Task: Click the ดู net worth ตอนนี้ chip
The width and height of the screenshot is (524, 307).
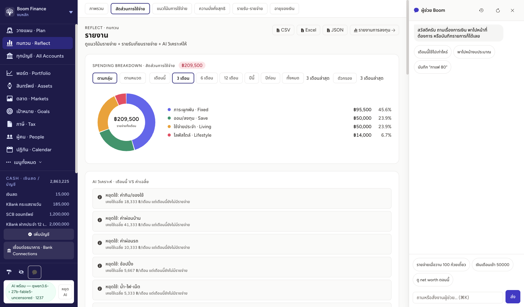Action: (433, 280)
